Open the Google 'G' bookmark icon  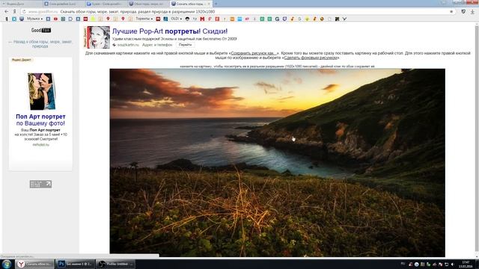[x=277, y=19]
